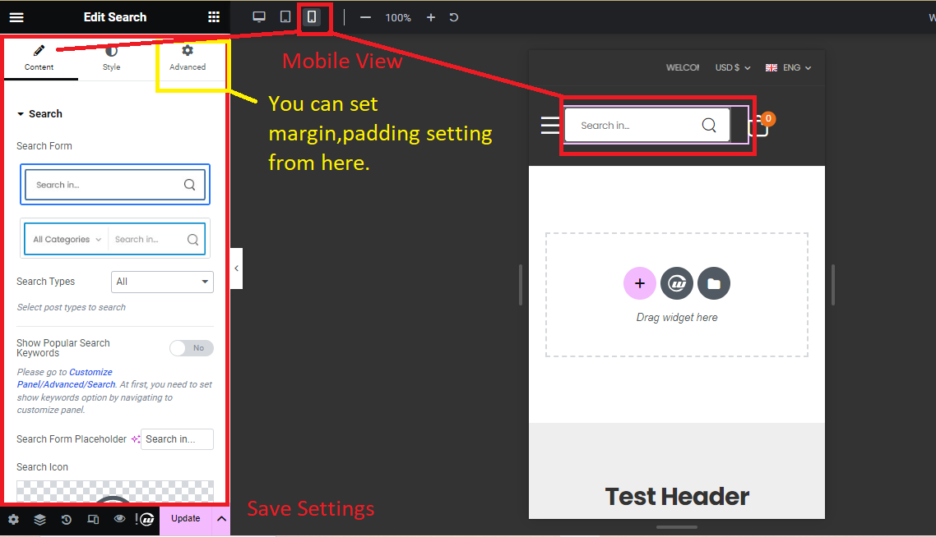Image resolution: width=936 pixels, height=537 pixels.
Task: Click the Update button
Action: (186, 518)
